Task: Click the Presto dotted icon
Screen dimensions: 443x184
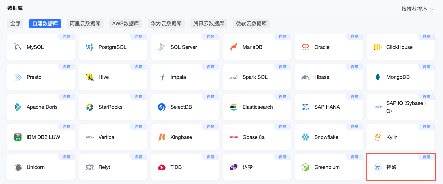Action: point(18,77)
